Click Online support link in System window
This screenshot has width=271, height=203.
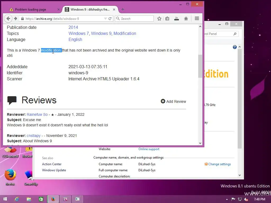(x=149, y=149)
